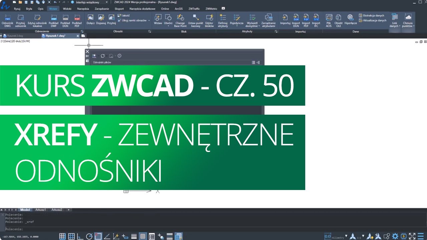
Task: Expand the Link danych dropdown
Action: (400, 26)
